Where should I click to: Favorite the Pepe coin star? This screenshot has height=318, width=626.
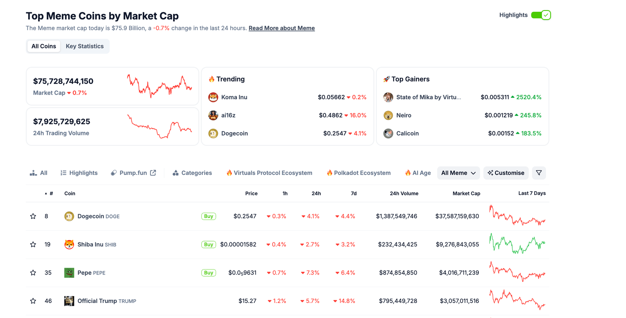(33, 273)
